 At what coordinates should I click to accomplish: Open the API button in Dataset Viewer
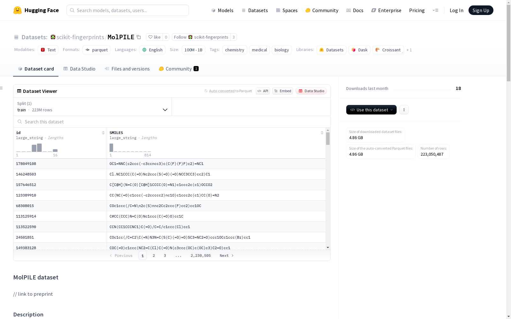[x=263, y=91]
